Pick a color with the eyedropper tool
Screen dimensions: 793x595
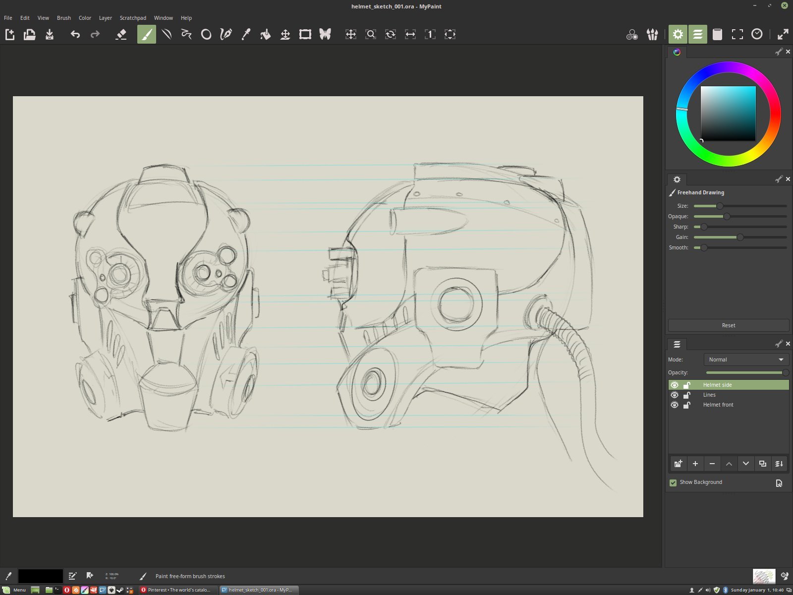coord(246,34)
